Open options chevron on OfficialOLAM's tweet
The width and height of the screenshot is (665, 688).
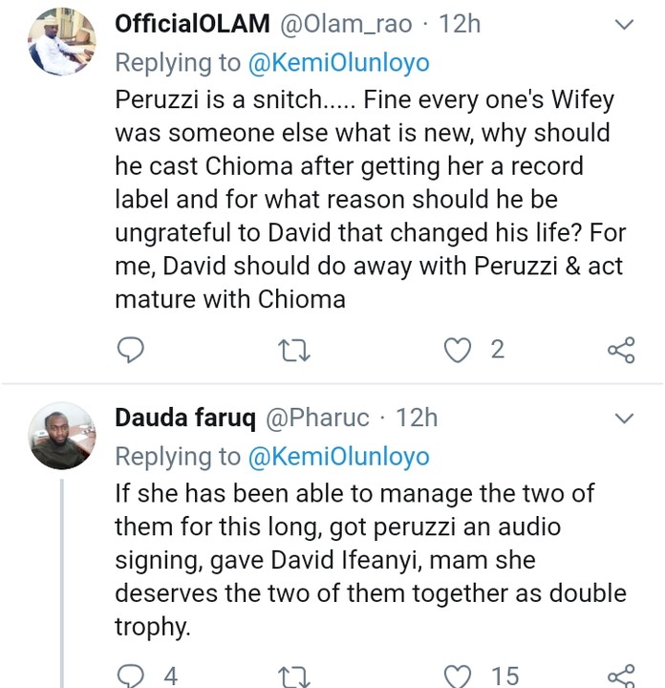(x=624, y=24)
